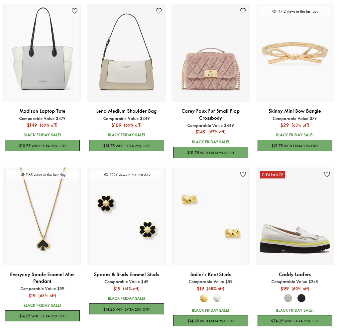
Task: Save Caddy Loafers using the heart icon
Action: pyautogui.click(x=327, y=174)
